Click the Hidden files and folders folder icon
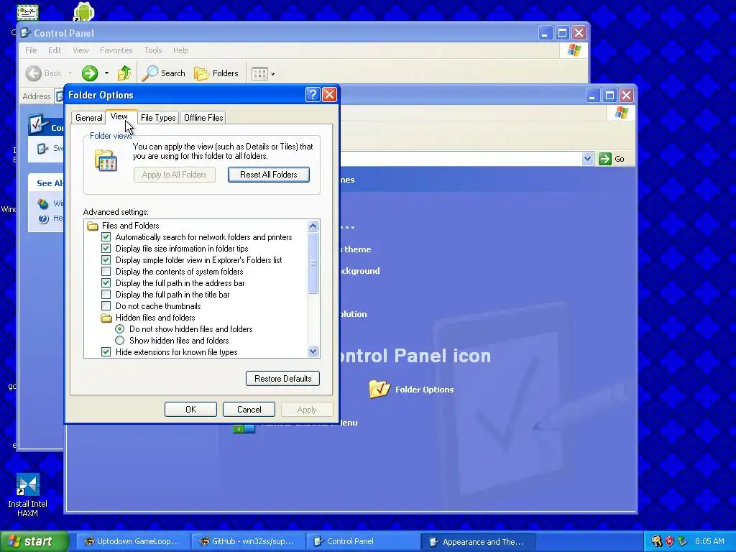 coord(106,318)
